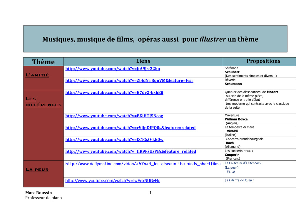Click the Propositions column header
Screen dimensions: 301x213
(x=263, y=61)
